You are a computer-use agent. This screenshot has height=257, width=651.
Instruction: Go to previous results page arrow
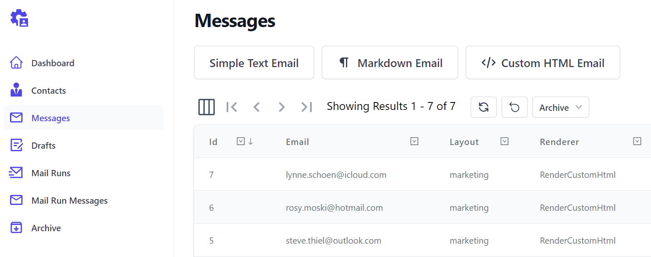click(x=257, y=107)
